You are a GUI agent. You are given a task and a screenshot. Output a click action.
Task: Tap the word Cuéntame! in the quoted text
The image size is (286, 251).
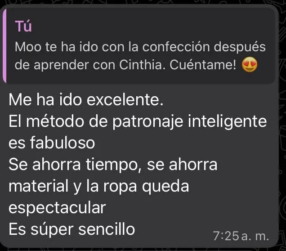[x=203, y=65]
